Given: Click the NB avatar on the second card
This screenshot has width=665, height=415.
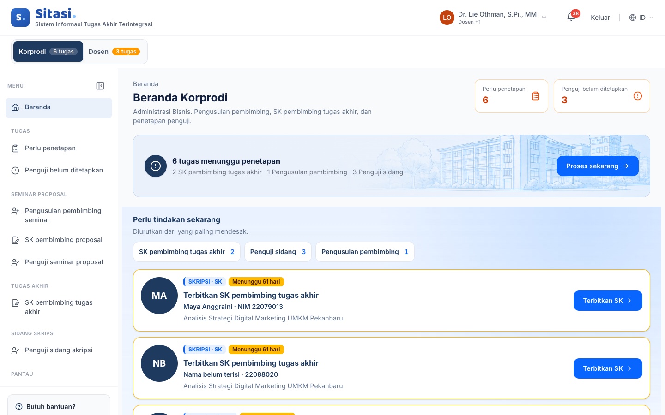Looking at the screenshot, I should (159, 363).
